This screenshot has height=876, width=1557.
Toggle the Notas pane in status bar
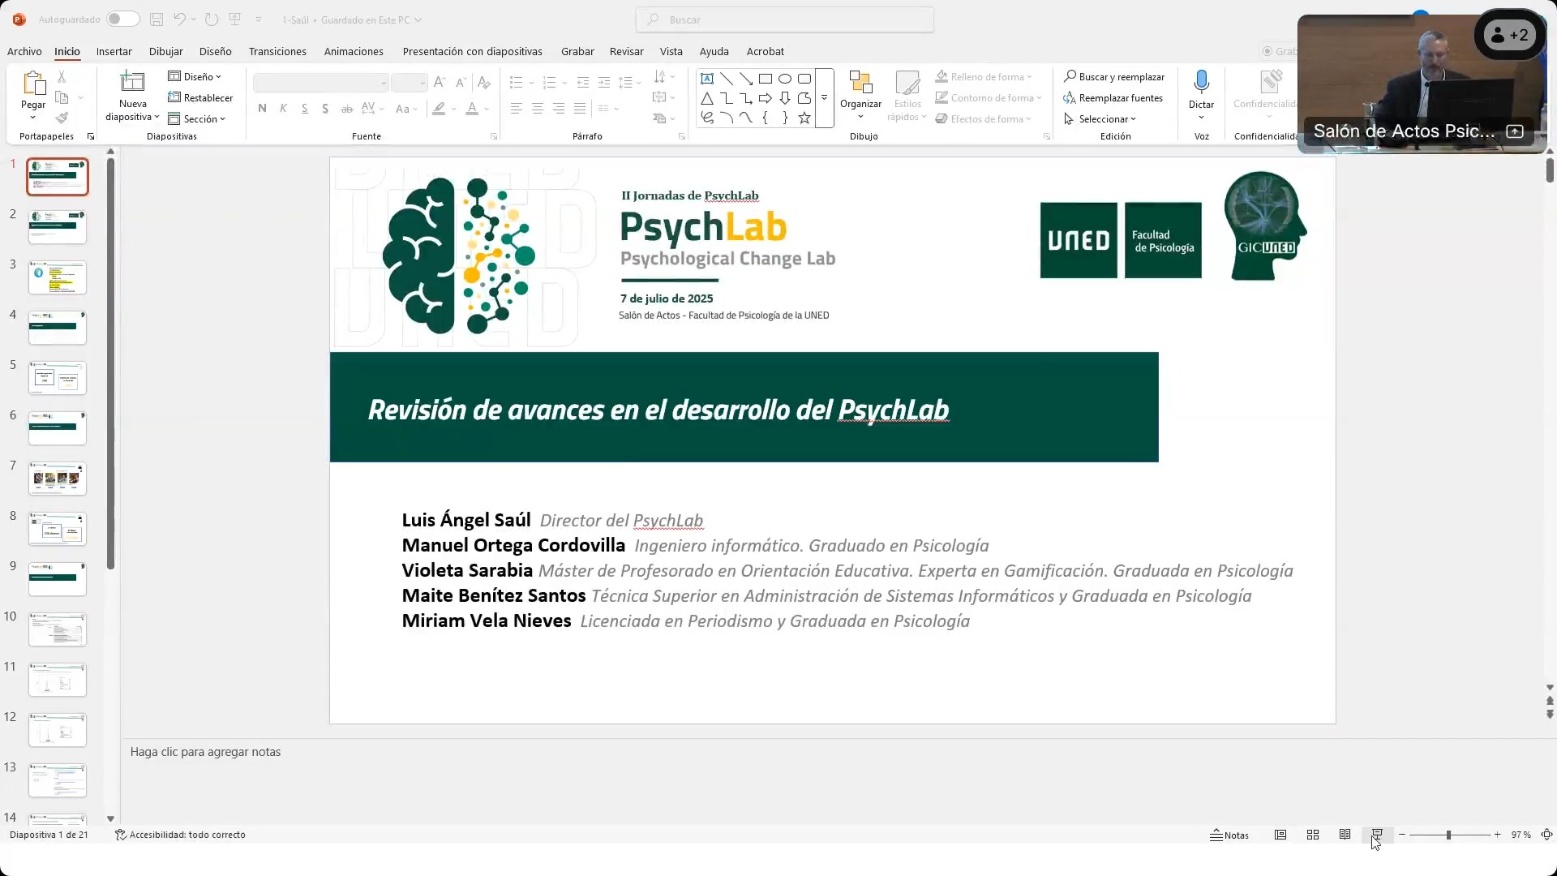[x=1229, y=835]
